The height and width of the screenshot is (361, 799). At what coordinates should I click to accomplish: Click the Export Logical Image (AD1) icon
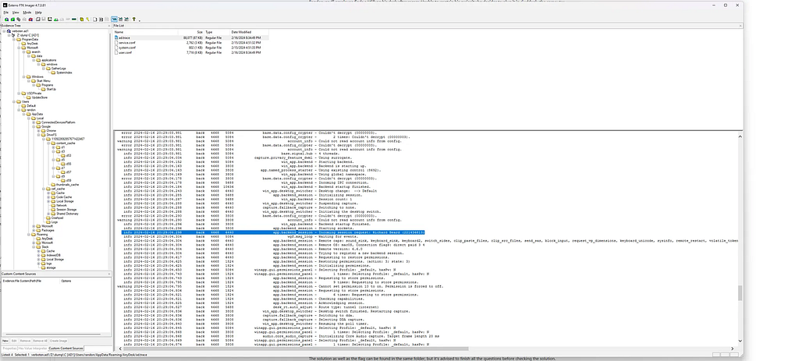click(49, 19)
